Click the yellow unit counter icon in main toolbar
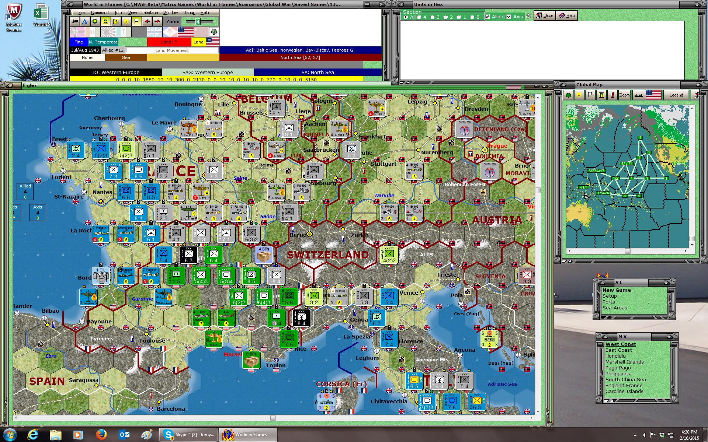 click(105, 21)
